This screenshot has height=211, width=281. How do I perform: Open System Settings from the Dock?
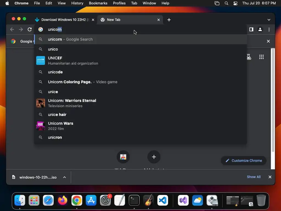coord(105,200)
